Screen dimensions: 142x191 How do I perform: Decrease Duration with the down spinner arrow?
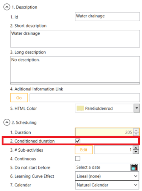pos(136,134)
